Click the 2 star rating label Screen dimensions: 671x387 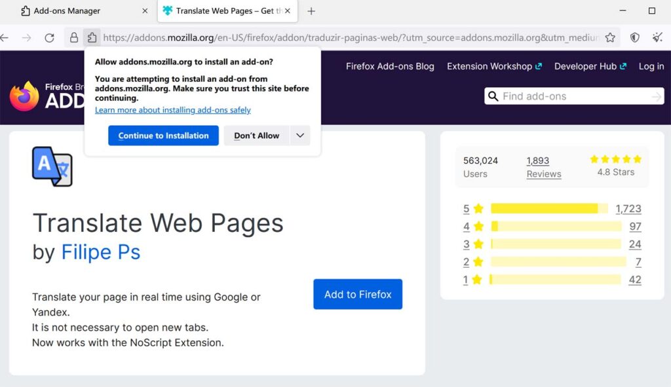[x=473, y=262]
